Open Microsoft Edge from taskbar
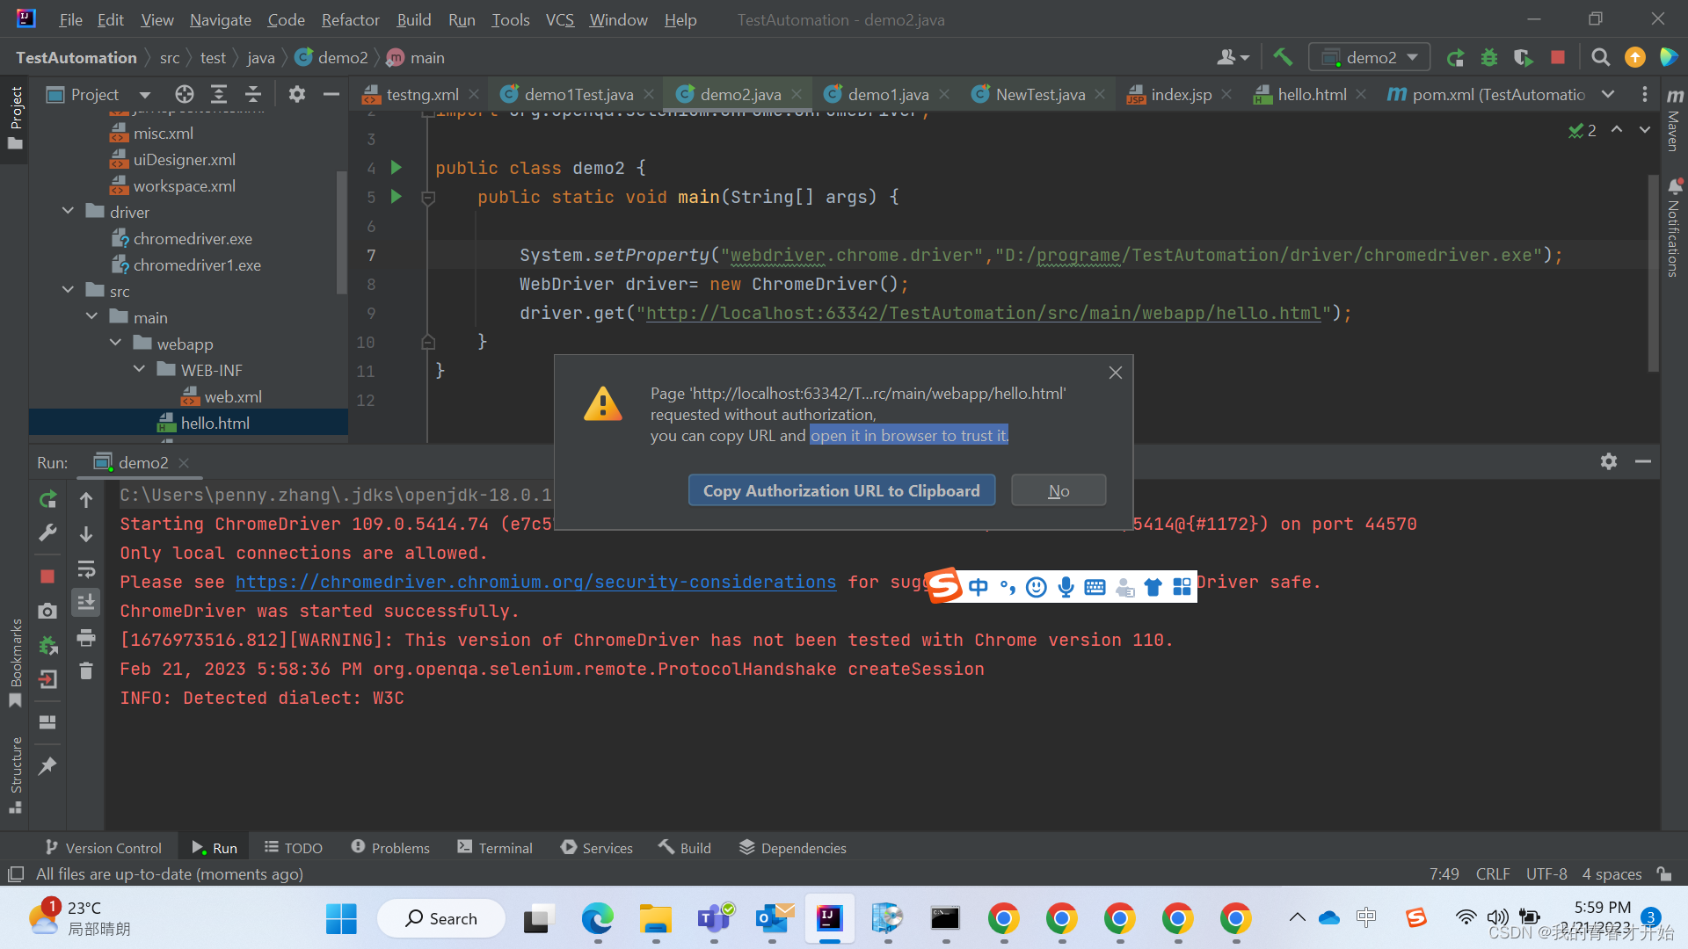1688x949 pixels. pyautogui.click(x=598, y=918)
